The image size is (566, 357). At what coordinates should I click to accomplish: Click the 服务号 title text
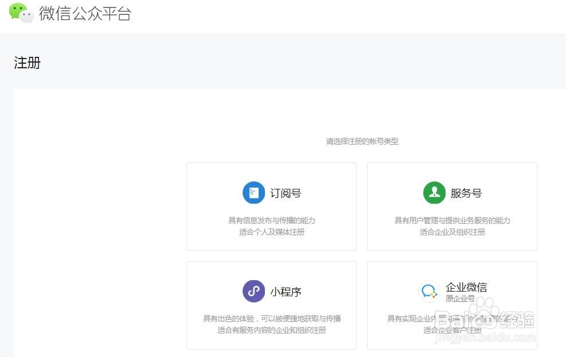click(467, 193)
